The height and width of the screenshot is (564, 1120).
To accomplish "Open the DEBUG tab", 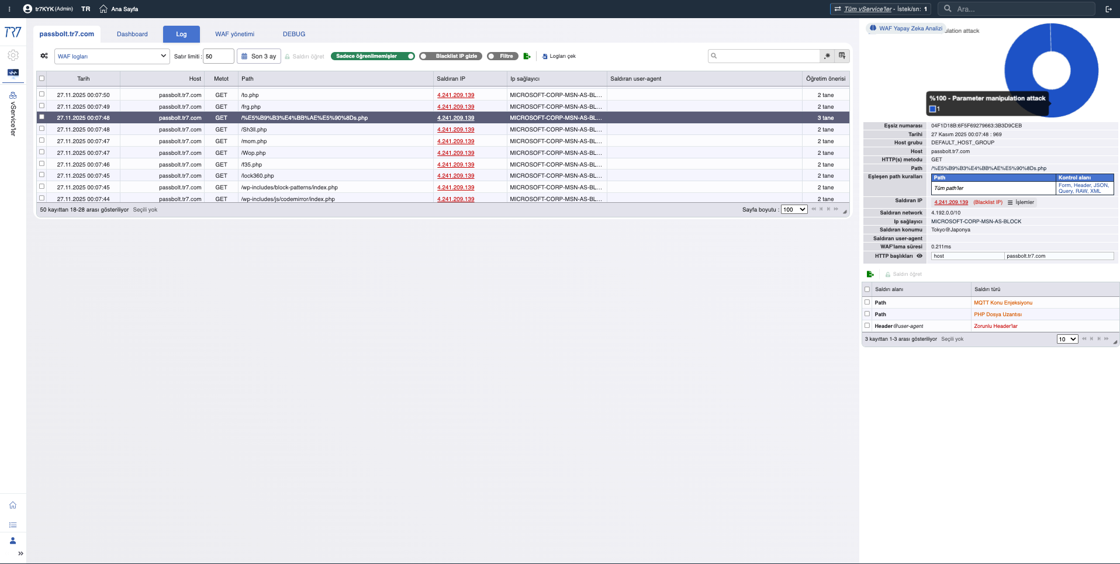I will 294,34.
